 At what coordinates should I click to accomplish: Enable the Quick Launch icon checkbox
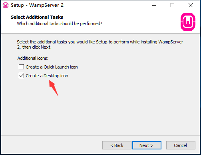point(21,67)
